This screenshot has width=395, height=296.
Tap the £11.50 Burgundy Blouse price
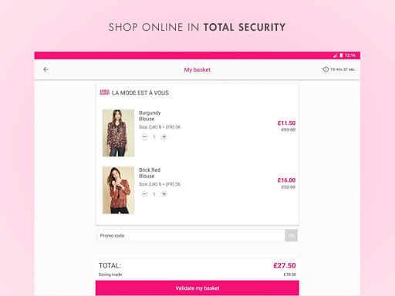(286, 123)
